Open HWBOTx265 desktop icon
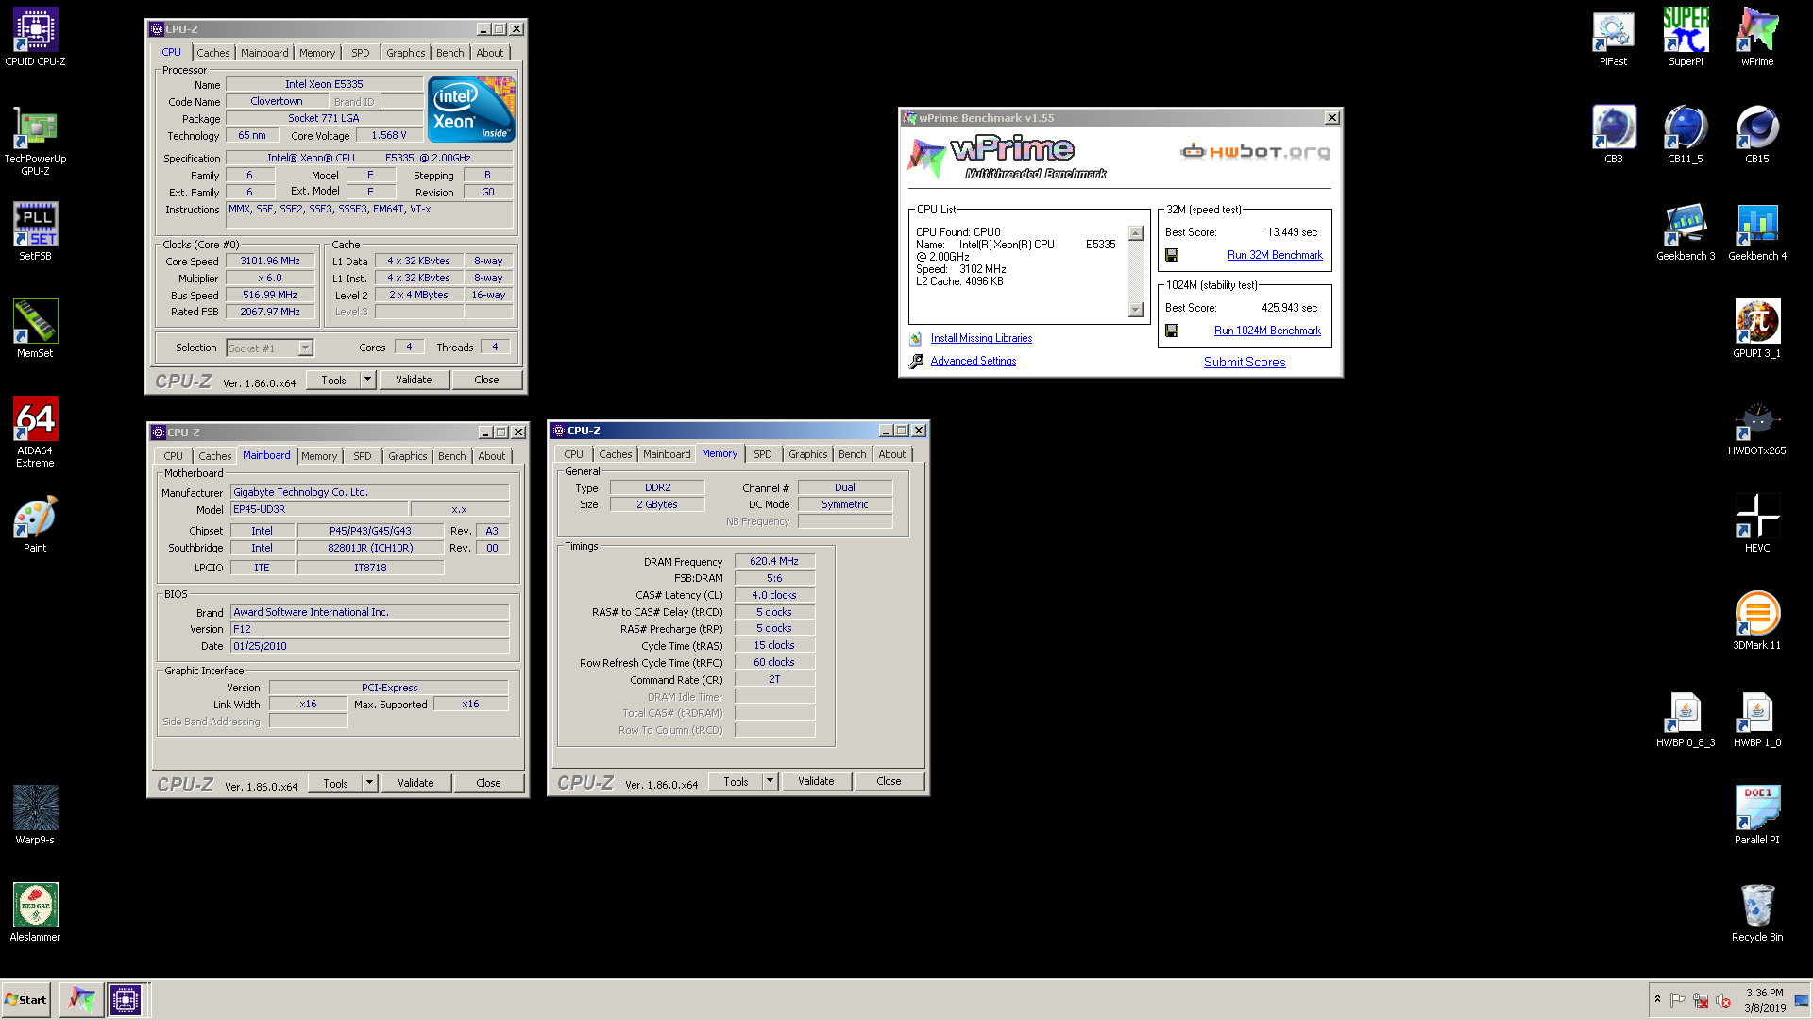Viewport: 1813px width, 1020px height. pyautogui.click(x=1757, y=427)
